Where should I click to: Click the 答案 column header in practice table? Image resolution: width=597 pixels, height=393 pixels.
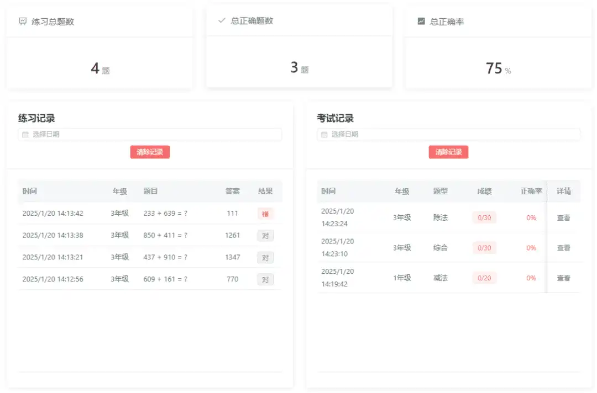pyautogui.click(x=233, y=191)
